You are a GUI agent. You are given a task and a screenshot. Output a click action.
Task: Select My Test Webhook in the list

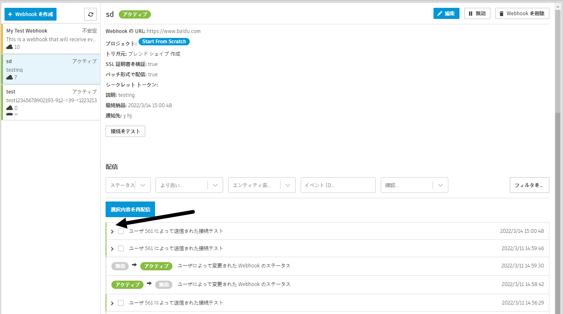pyautogui.click(x=51, y=39)
